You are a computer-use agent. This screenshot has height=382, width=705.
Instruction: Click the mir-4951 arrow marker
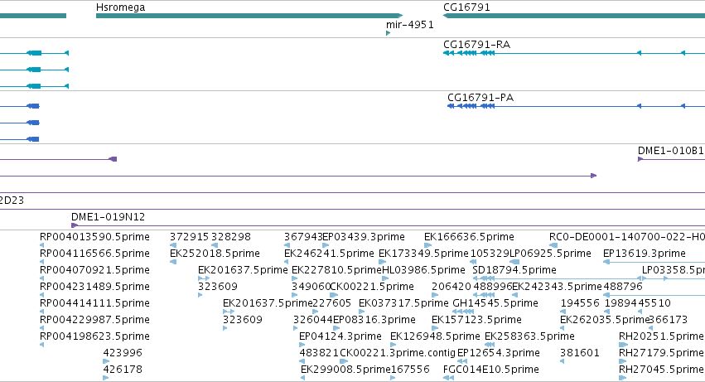pyautogui.click(x=388, y=33)
